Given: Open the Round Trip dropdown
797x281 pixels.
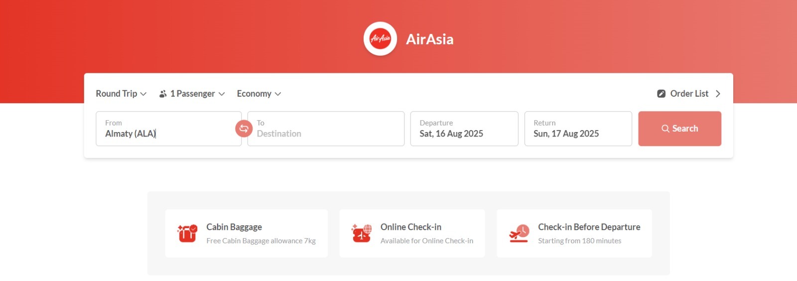Looking at the screenshot, I should [121, 94].
